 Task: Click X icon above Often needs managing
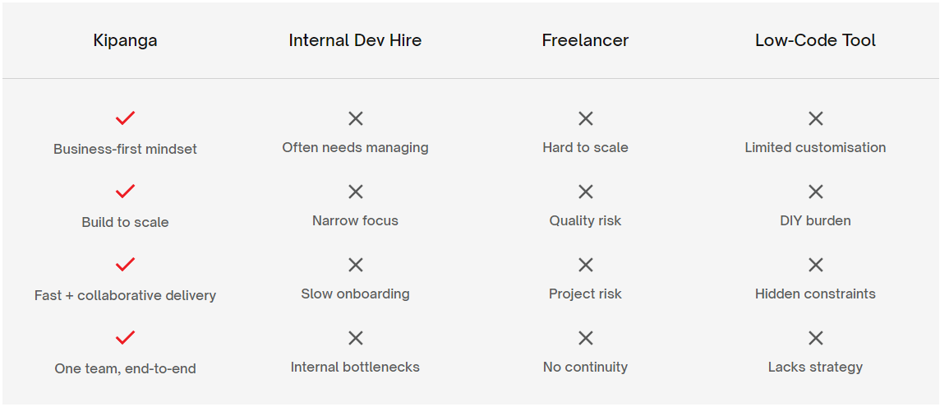tap(355, 118)
